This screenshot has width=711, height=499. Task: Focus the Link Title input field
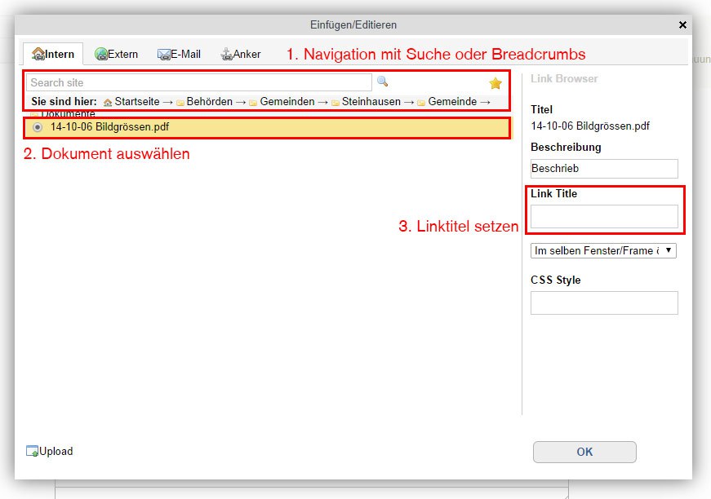pos(604,216)
